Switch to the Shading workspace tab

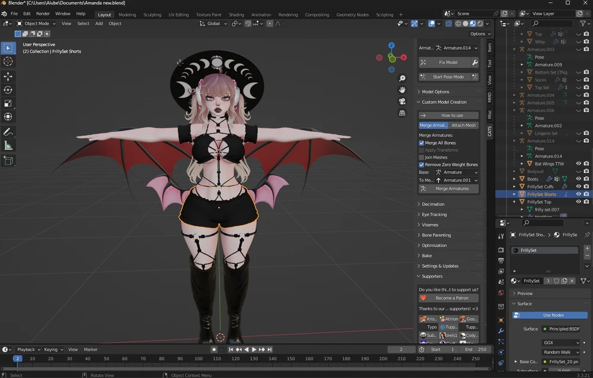point(236,15)
